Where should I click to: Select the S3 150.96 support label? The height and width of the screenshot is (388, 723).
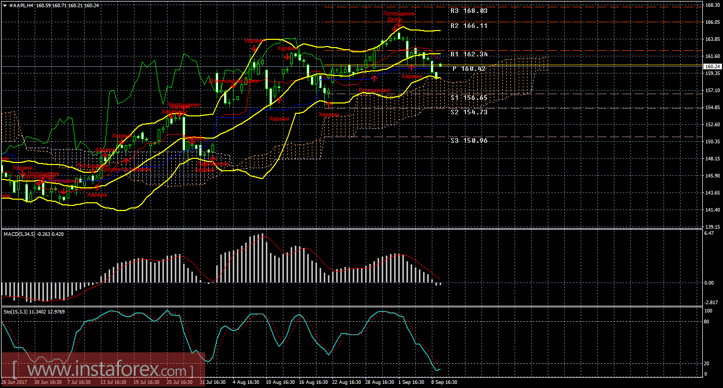tap(469, 140)
